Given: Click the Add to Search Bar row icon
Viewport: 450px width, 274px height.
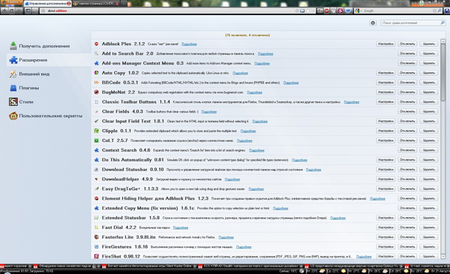Looking at the screenshot, I should pyautogui.click(x=97, y=53).
